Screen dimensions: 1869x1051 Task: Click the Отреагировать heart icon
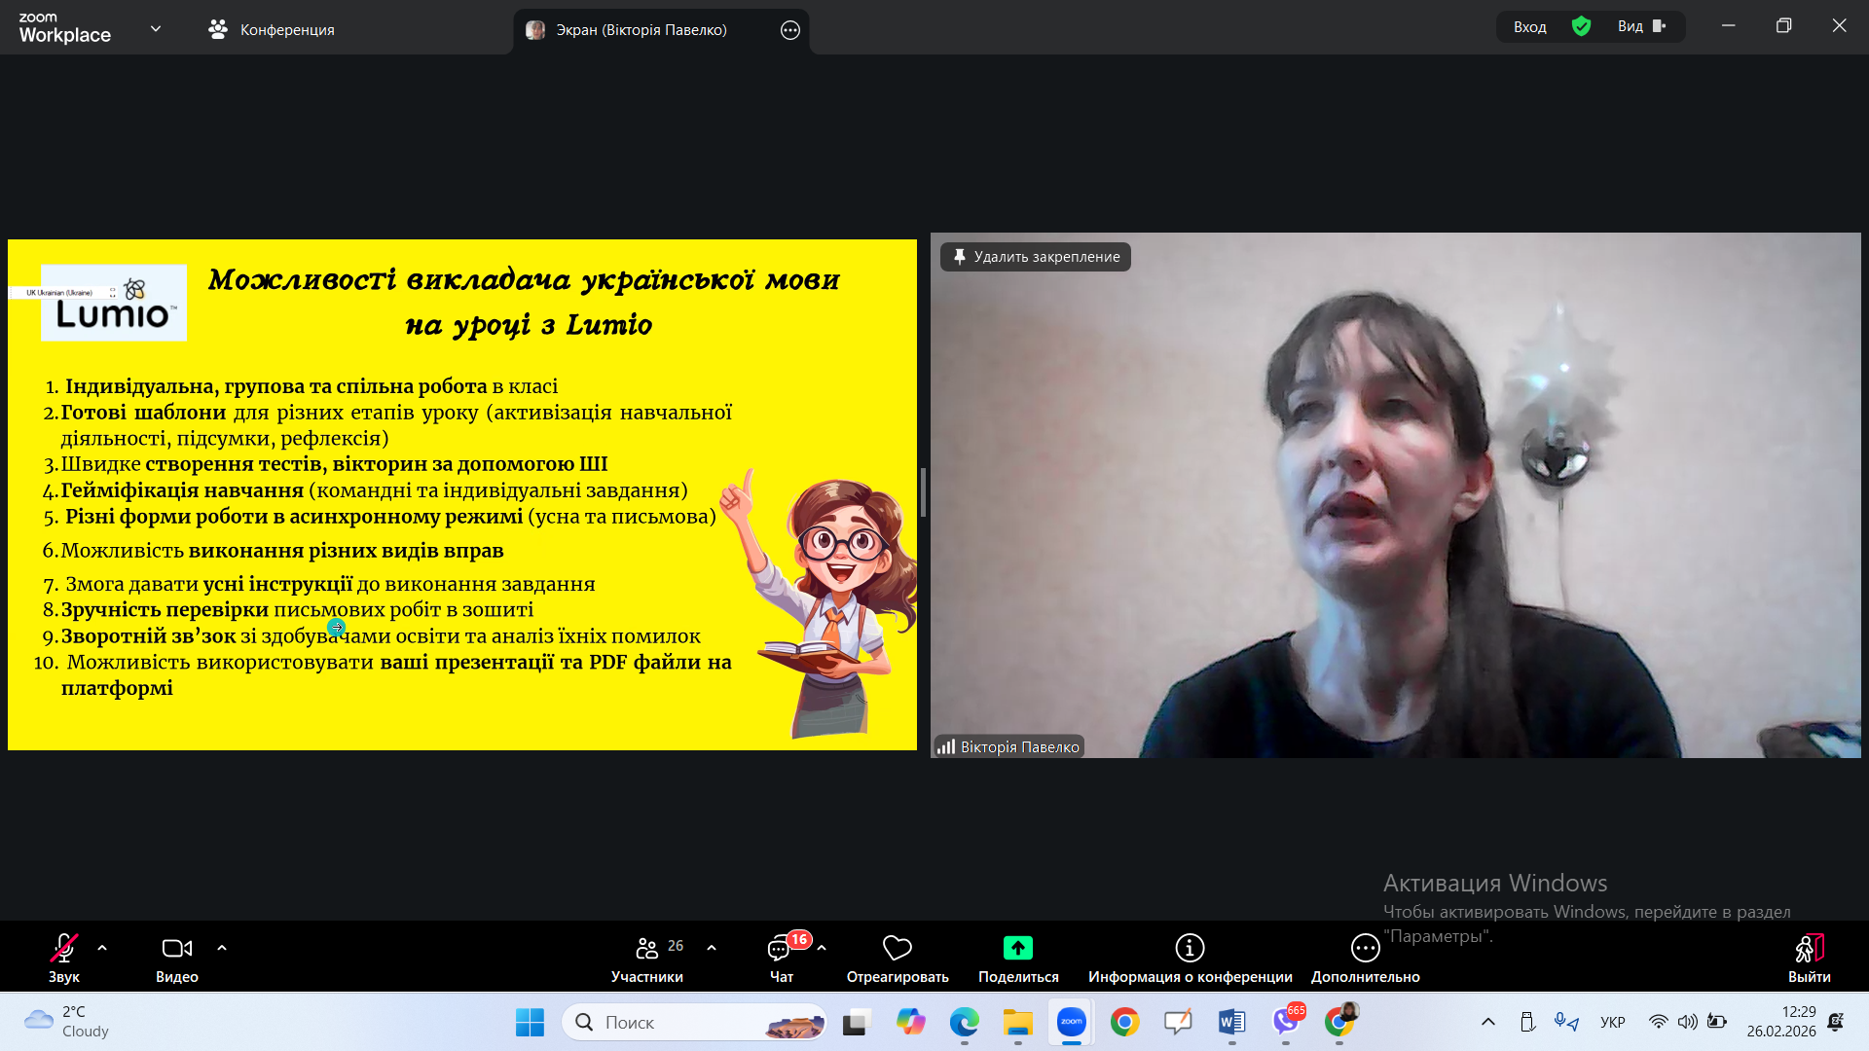(897, 948)
